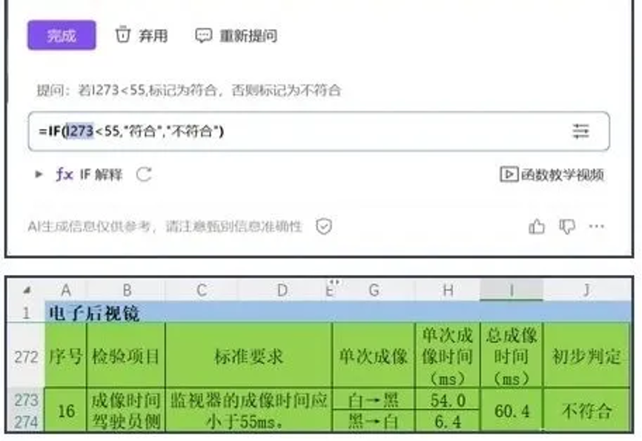The image size is (642, 441).
Task: Choose 重新提问 to ask again
Action: (x=248, y=36)
